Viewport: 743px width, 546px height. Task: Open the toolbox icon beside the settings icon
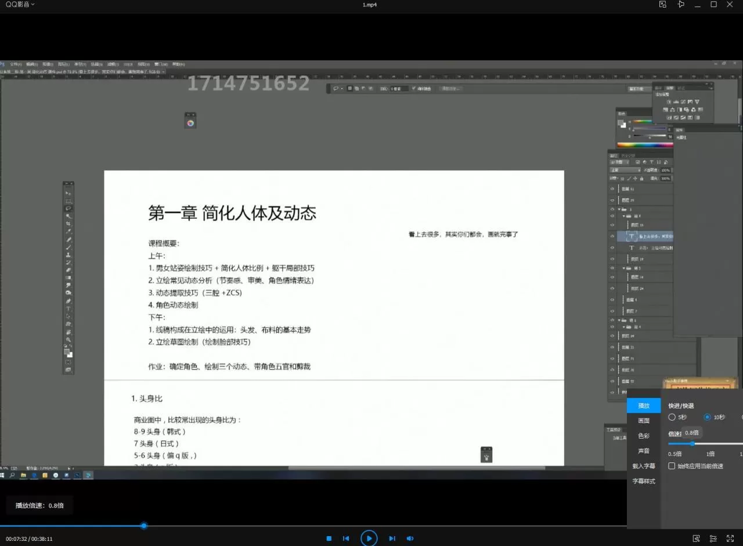point(697,538)
